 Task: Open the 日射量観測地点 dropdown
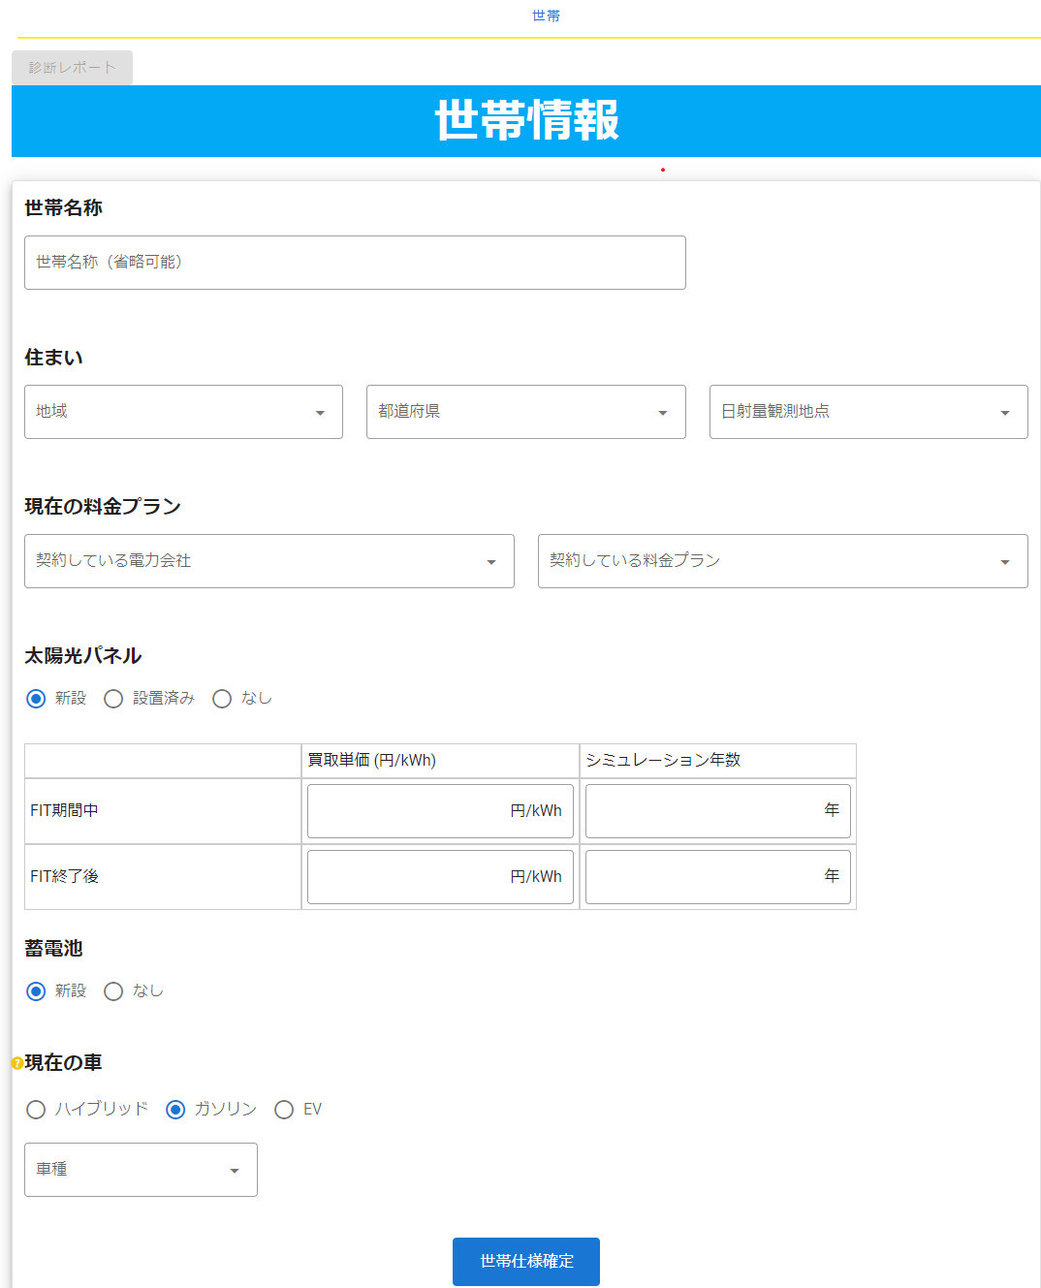pos(868,412)
